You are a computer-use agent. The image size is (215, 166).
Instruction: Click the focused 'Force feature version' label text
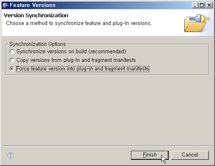(x=83, y=69)
